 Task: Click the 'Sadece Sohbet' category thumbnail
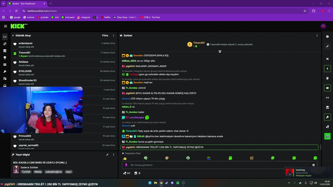point(16,170)
